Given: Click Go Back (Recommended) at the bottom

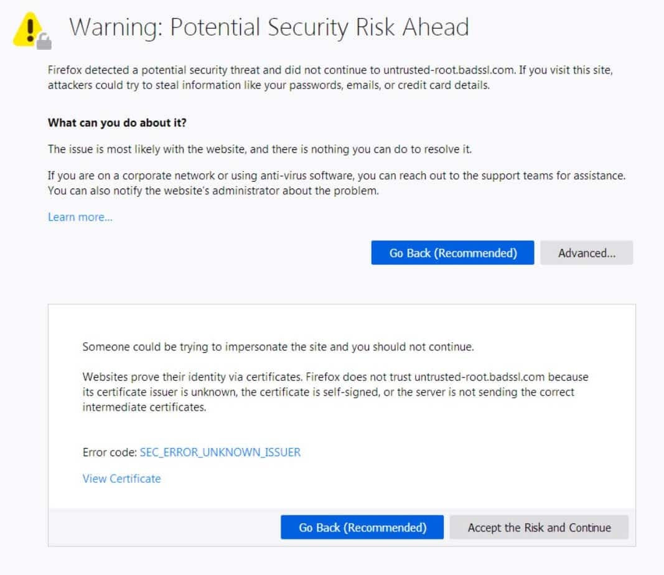Looking at the screenshot, I should point(362,527).
